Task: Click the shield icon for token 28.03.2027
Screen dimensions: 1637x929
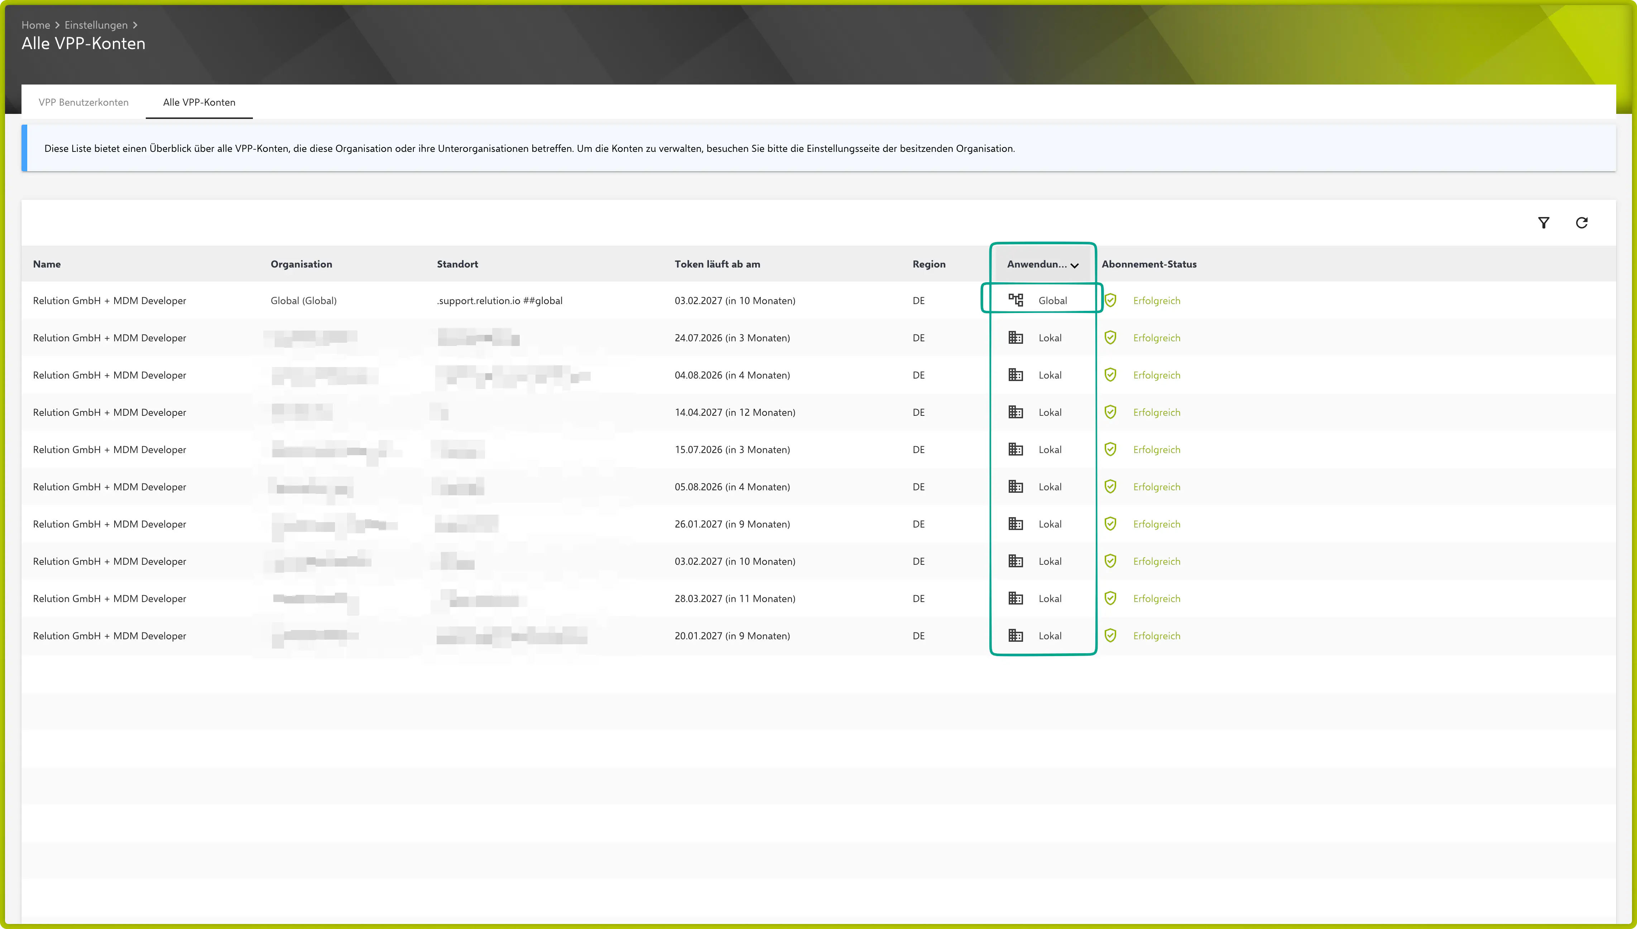Action: coord(1111,598)
